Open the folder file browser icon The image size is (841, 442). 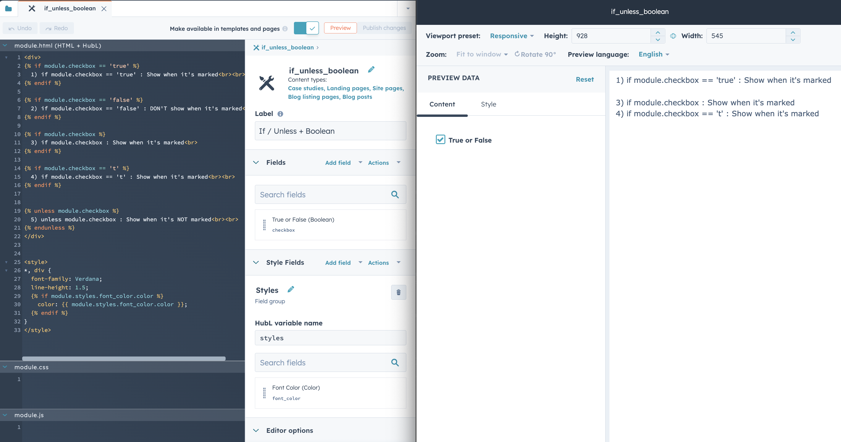click(9, 9)
